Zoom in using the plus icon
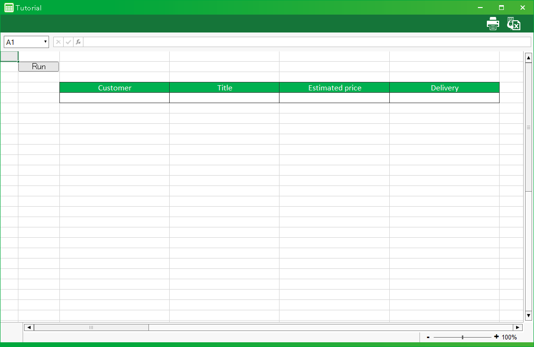This screenshot has height=347, width=534. tap(496, 337)
